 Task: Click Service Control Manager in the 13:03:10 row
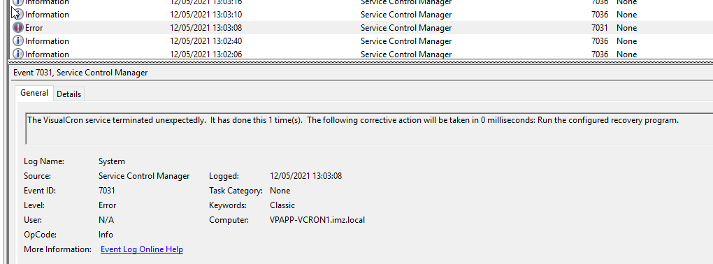point(406,15)
